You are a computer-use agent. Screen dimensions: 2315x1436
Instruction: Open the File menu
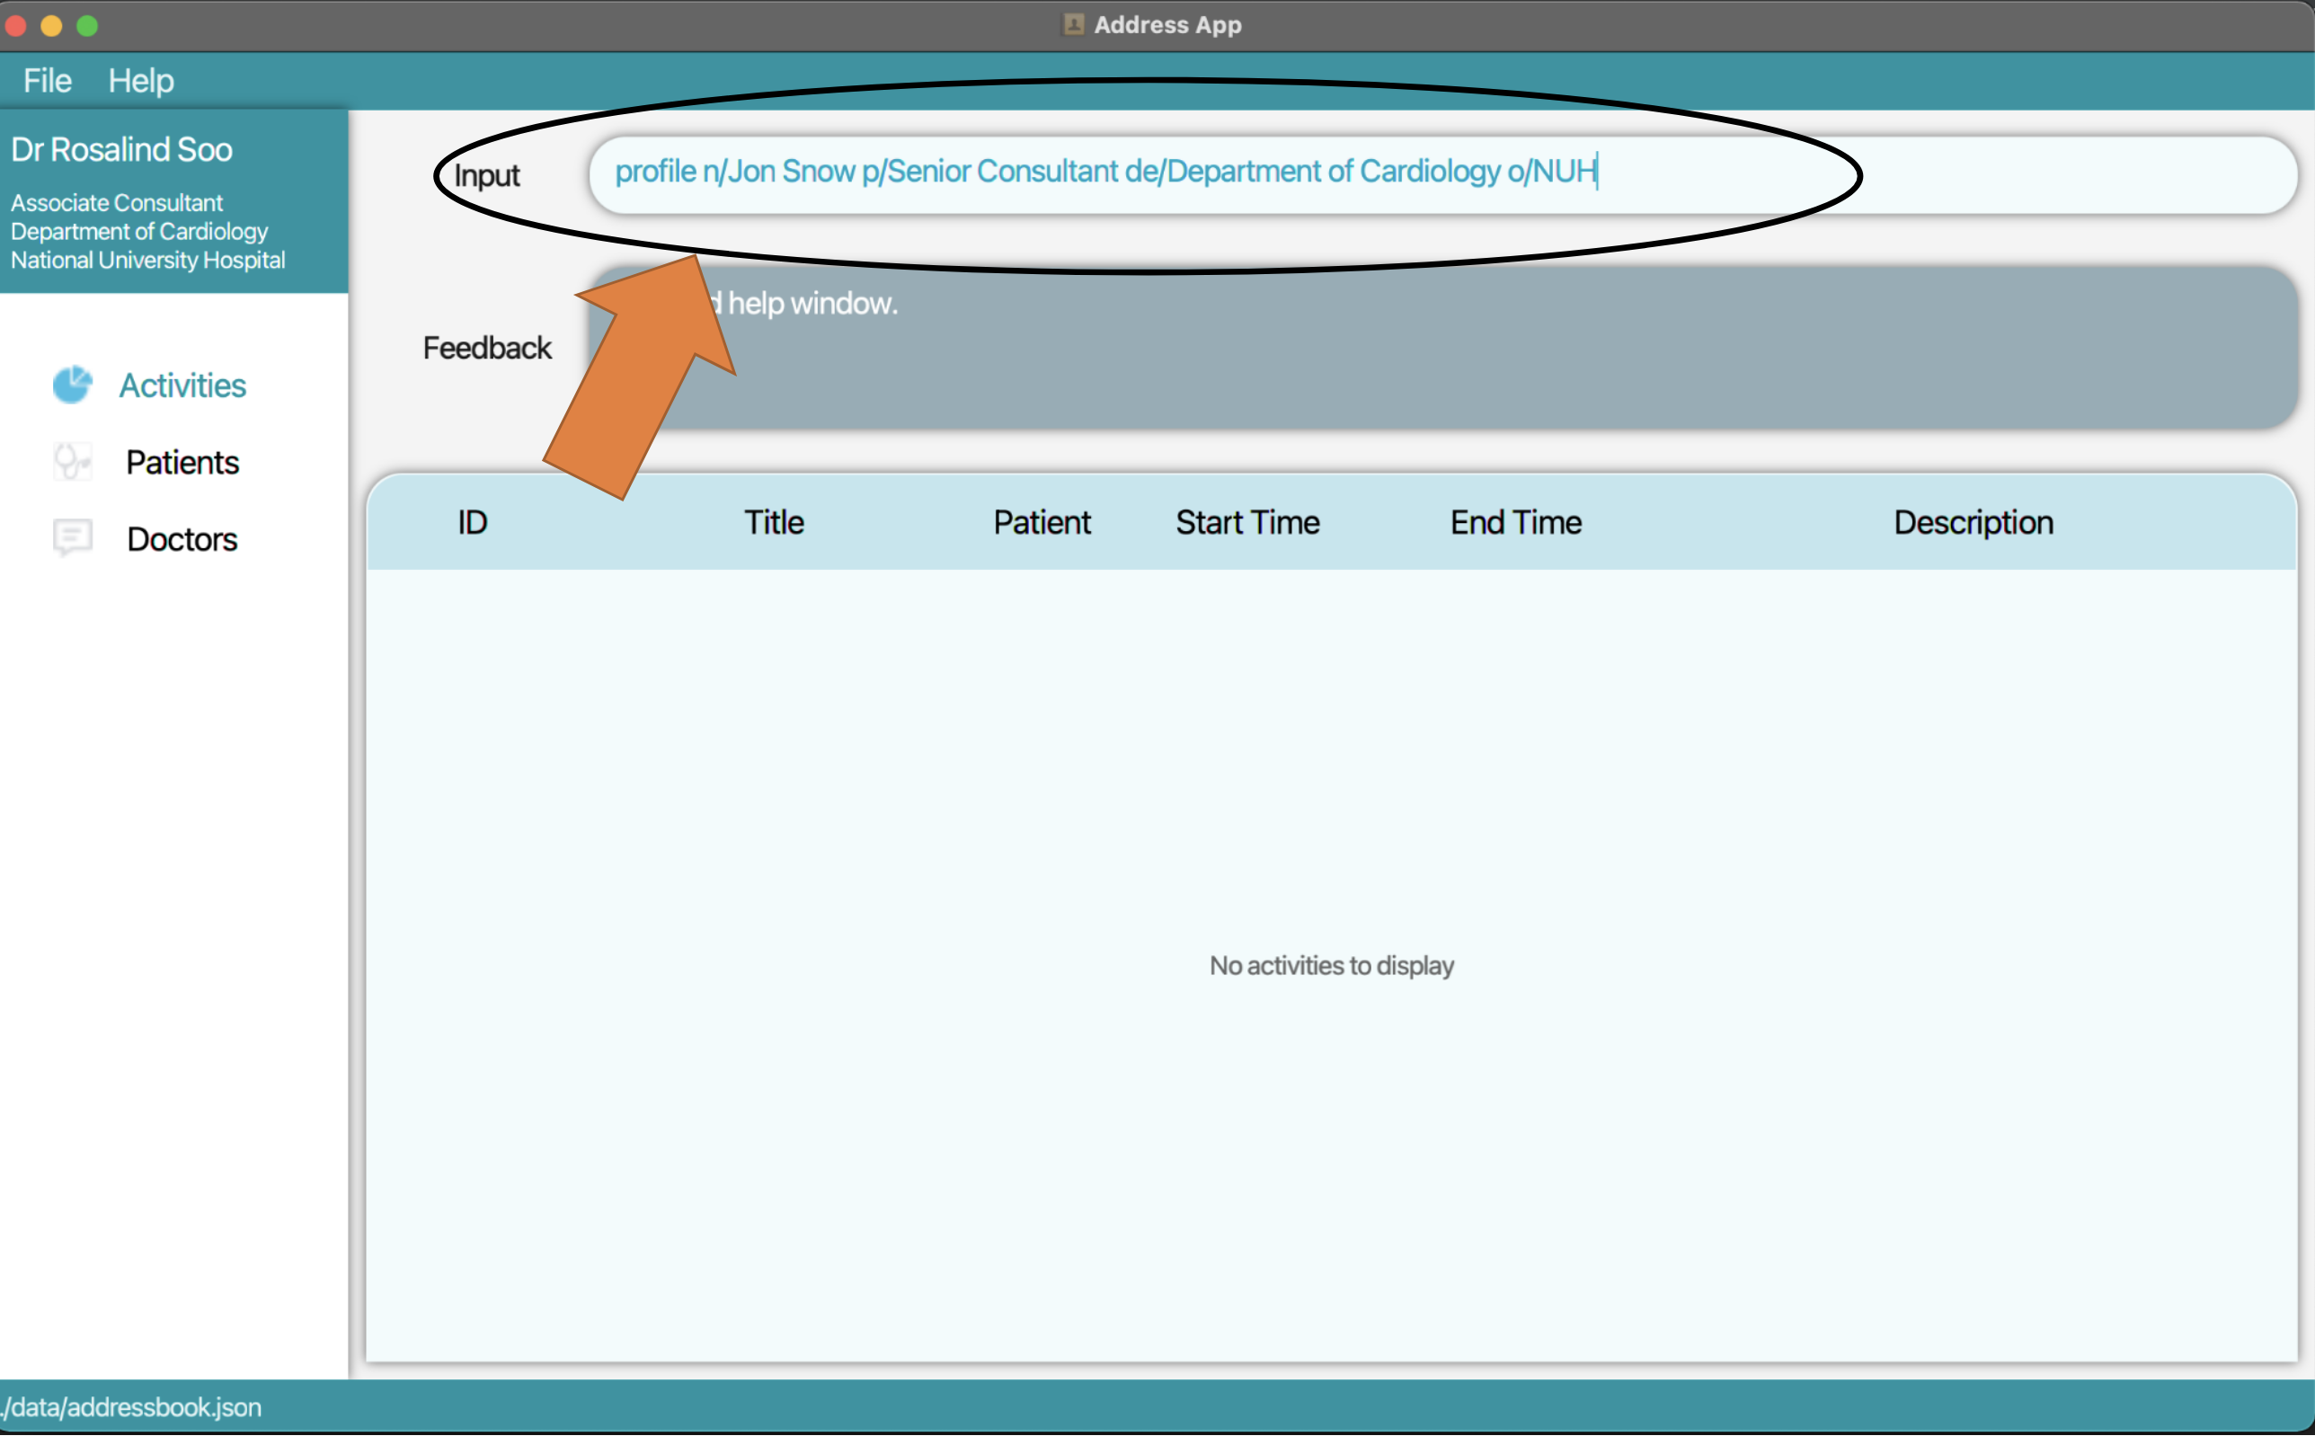tap(46, 80)
